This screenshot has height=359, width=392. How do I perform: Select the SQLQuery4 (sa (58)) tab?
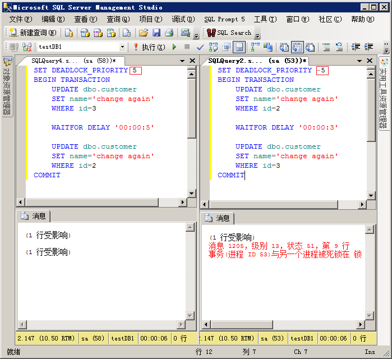coord(73,61)
